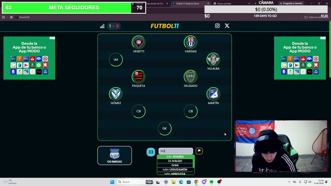Open Discord from the taskbar
The image size is (331, 186).
point(204,182)
